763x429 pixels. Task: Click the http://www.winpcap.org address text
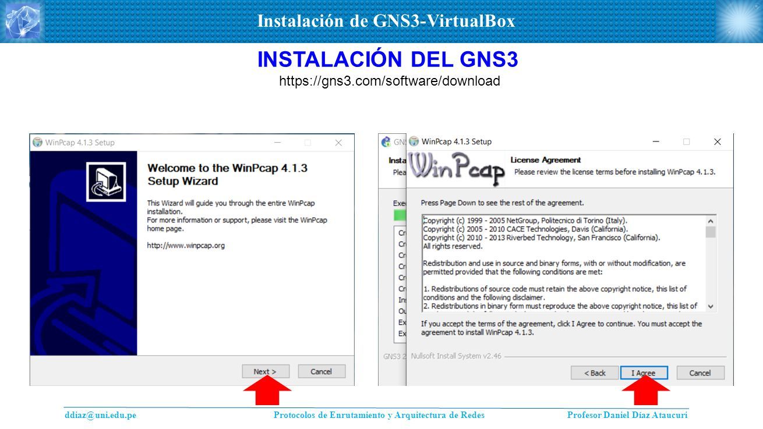point(186,246)
